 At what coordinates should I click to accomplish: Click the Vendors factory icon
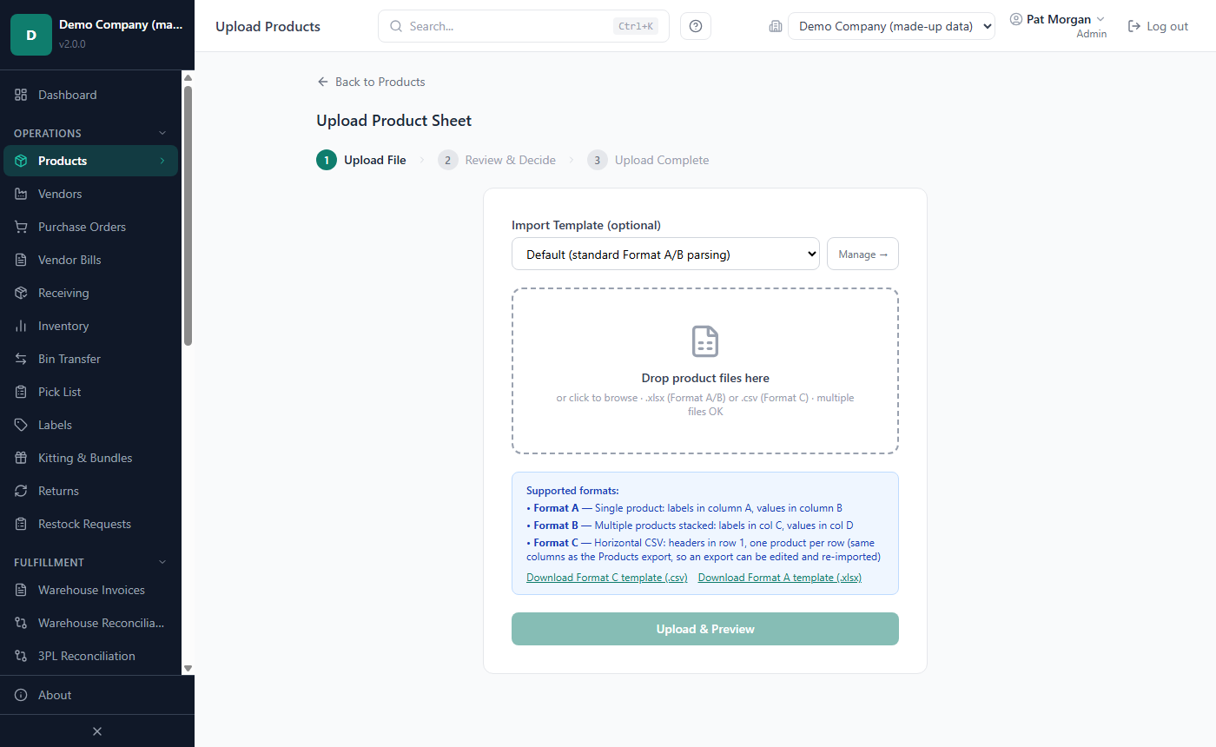[x=21, y=194]
